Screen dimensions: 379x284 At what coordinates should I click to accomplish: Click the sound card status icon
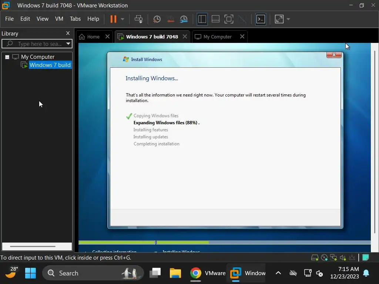tap(343, 258)
